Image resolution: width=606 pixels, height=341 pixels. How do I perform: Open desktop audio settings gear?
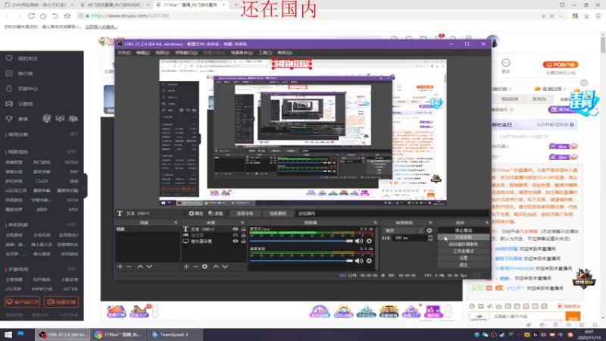tap(369, 261)
